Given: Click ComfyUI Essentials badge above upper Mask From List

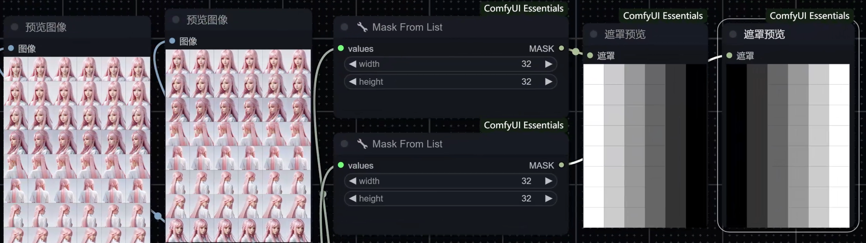Looking at the screenshot, I should tap(523, 8).
